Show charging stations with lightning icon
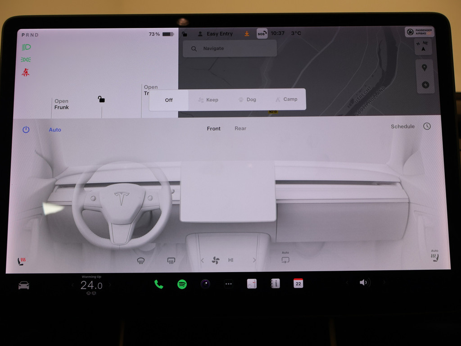 tap(425, 85)
